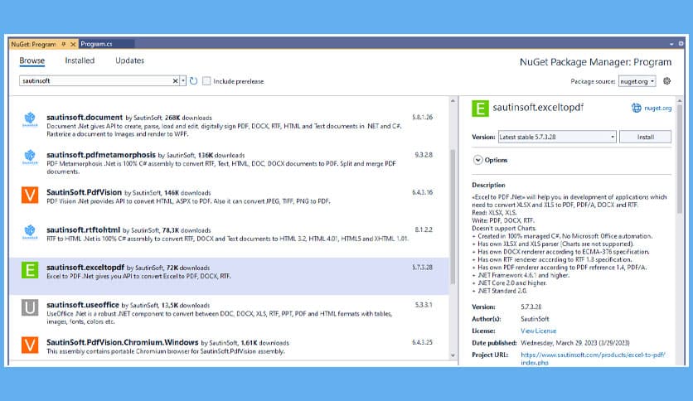Switch to the Browse tab

pyautogui.click(x=31, y=60)
